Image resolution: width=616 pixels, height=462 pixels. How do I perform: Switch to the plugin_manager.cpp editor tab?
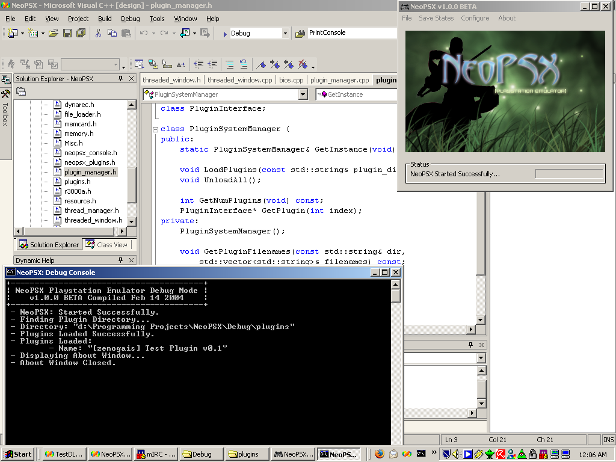pyautogui.click(x=339, y=80)
